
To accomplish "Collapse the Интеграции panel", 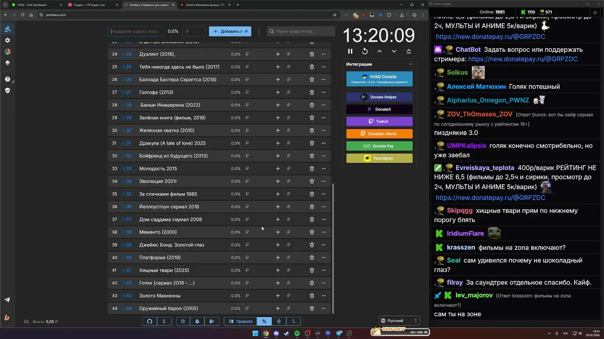I will [x=411, y=64].
